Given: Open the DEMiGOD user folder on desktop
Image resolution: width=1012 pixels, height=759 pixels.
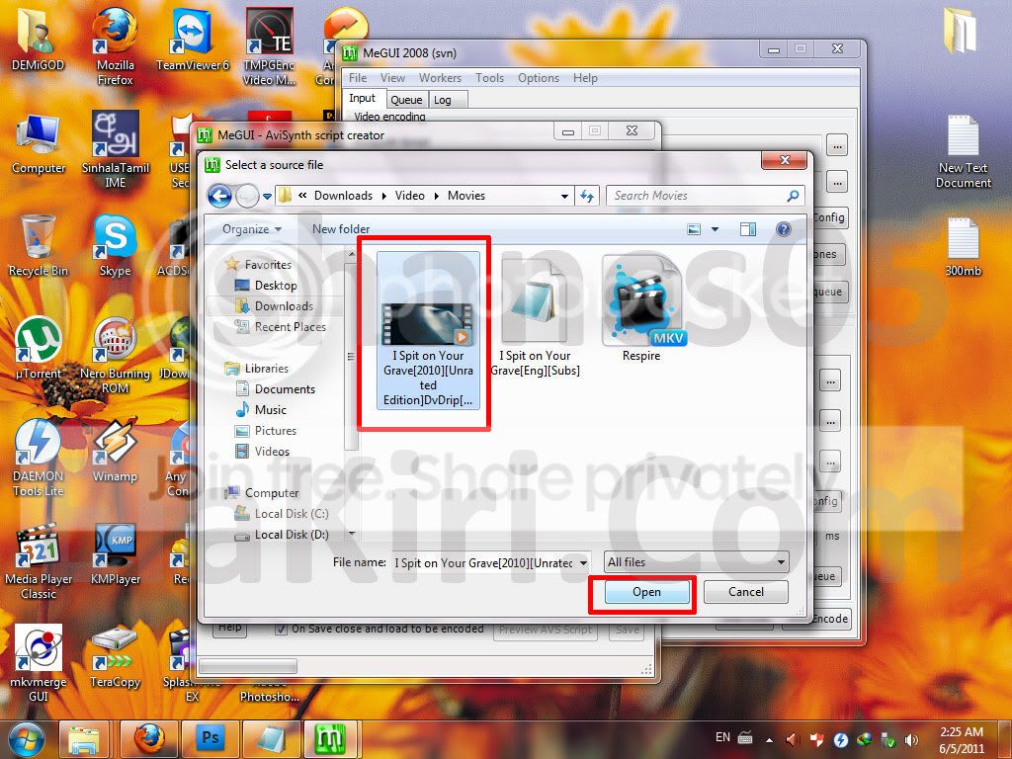Looking at the screenshot, I should click(38, 40).
